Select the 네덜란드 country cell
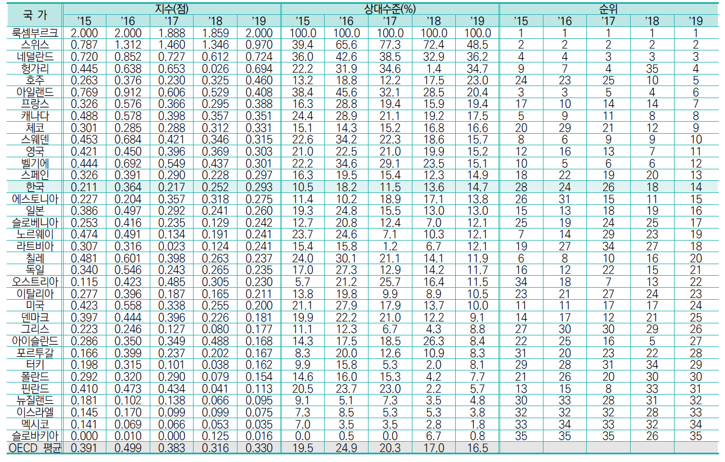The image size is (725, 462). coord(34,56)
